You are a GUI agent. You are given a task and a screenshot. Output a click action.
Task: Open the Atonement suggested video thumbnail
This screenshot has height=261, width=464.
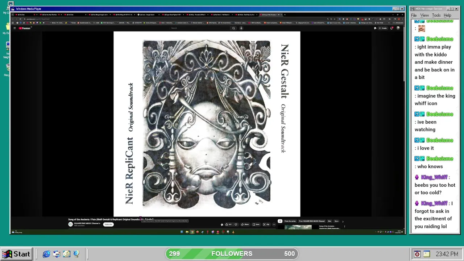tap(298, 227)
